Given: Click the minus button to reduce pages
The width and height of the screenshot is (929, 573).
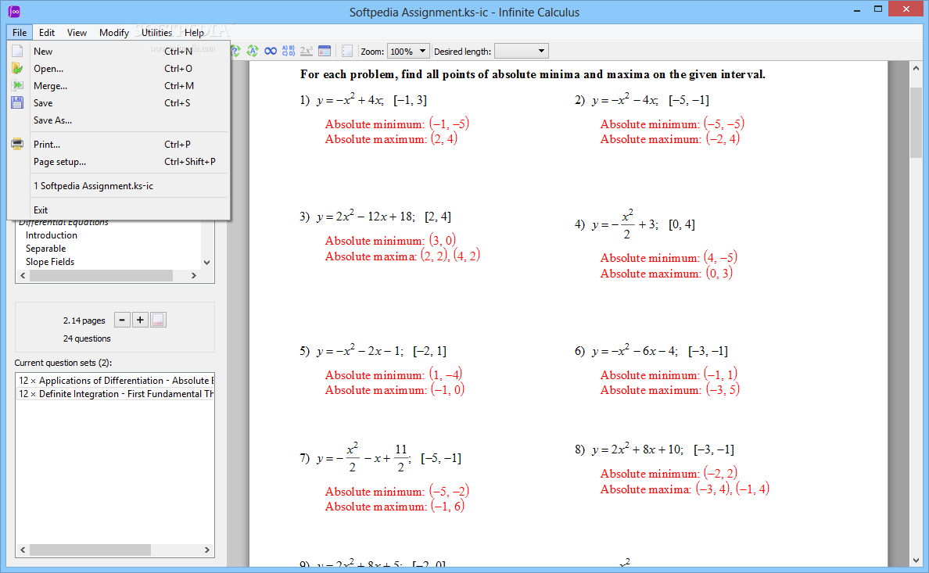Looking at the screenshot, I should click(x=122, y=320).
